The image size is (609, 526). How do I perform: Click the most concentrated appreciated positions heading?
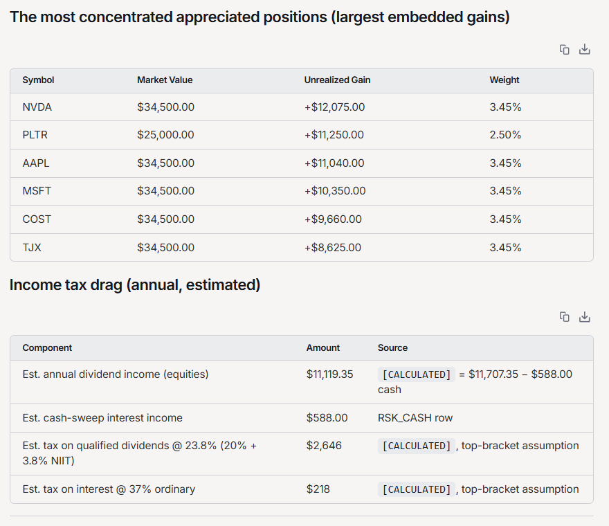[x=259, y=17]
